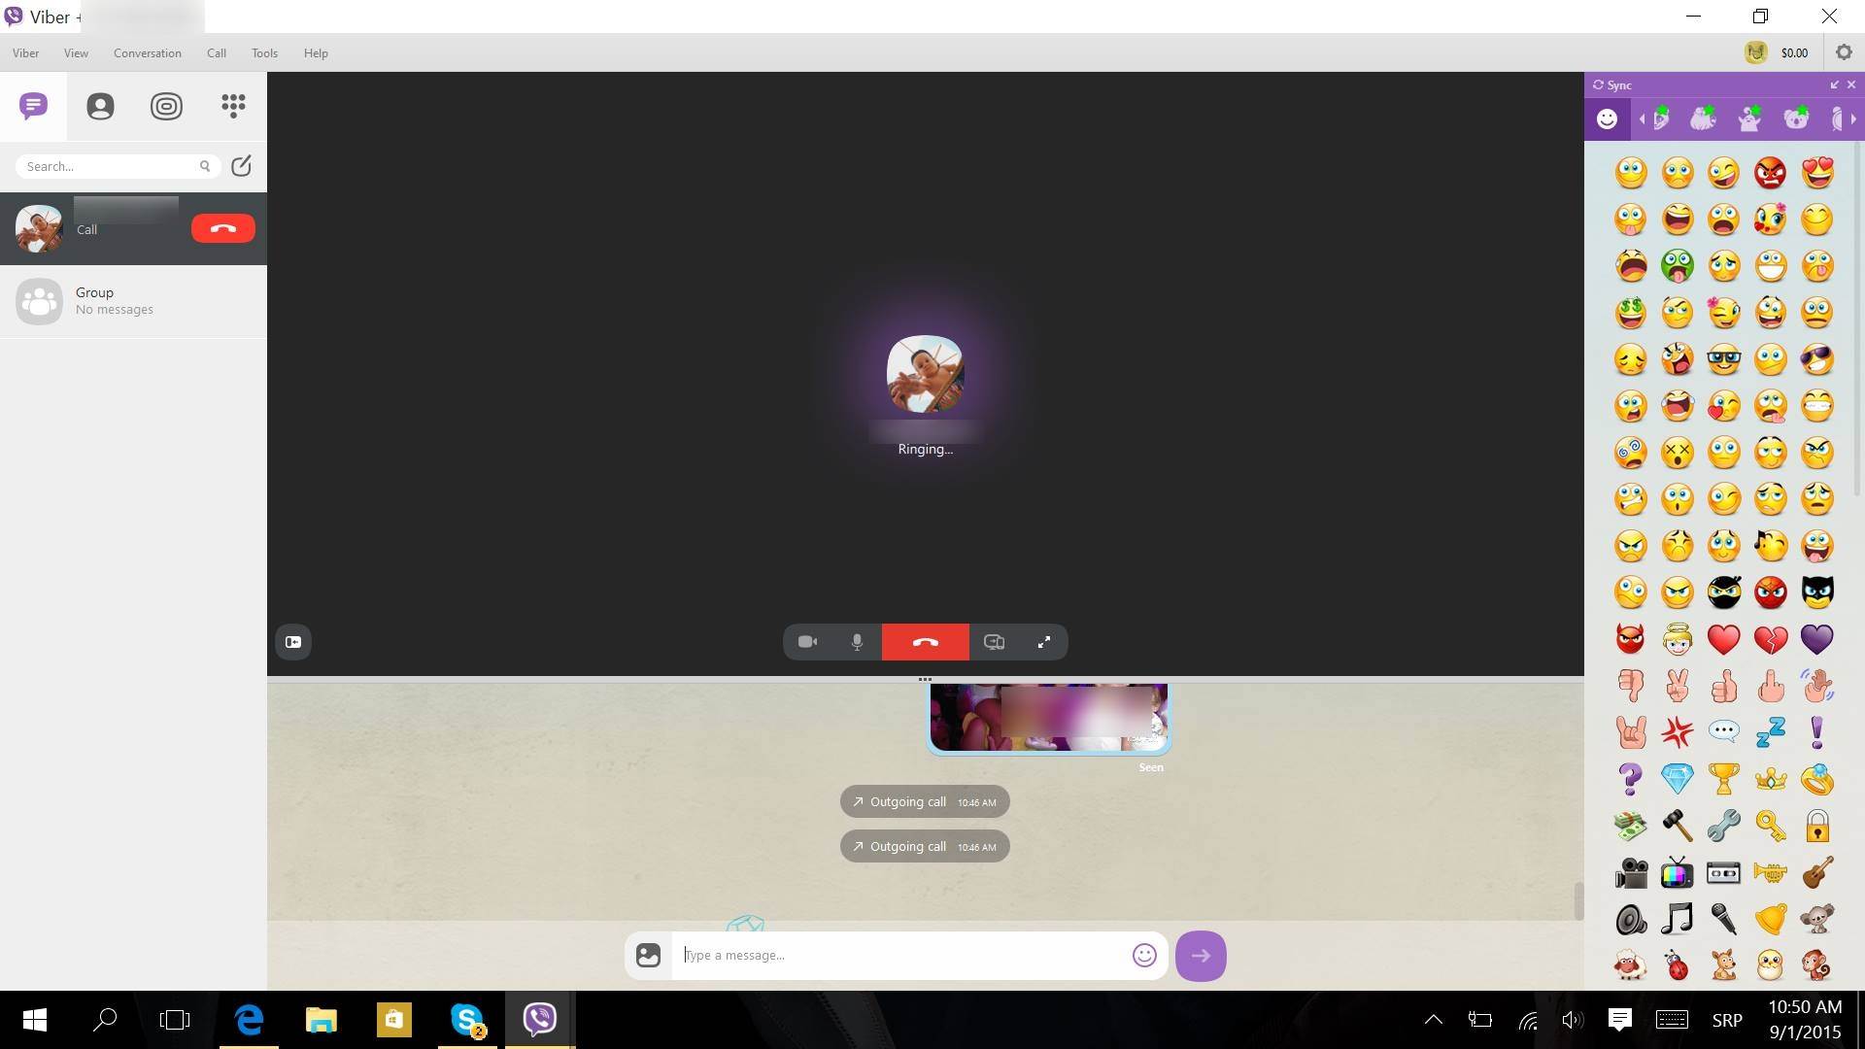Select the trophy emoji icon
The image size is (1865, 1049).
point(1723,777)
